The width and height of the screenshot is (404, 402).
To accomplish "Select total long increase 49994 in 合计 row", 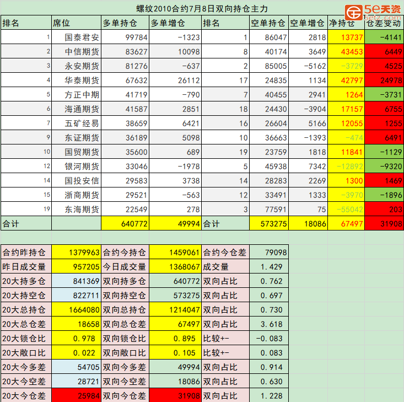I will coord(175,223).
